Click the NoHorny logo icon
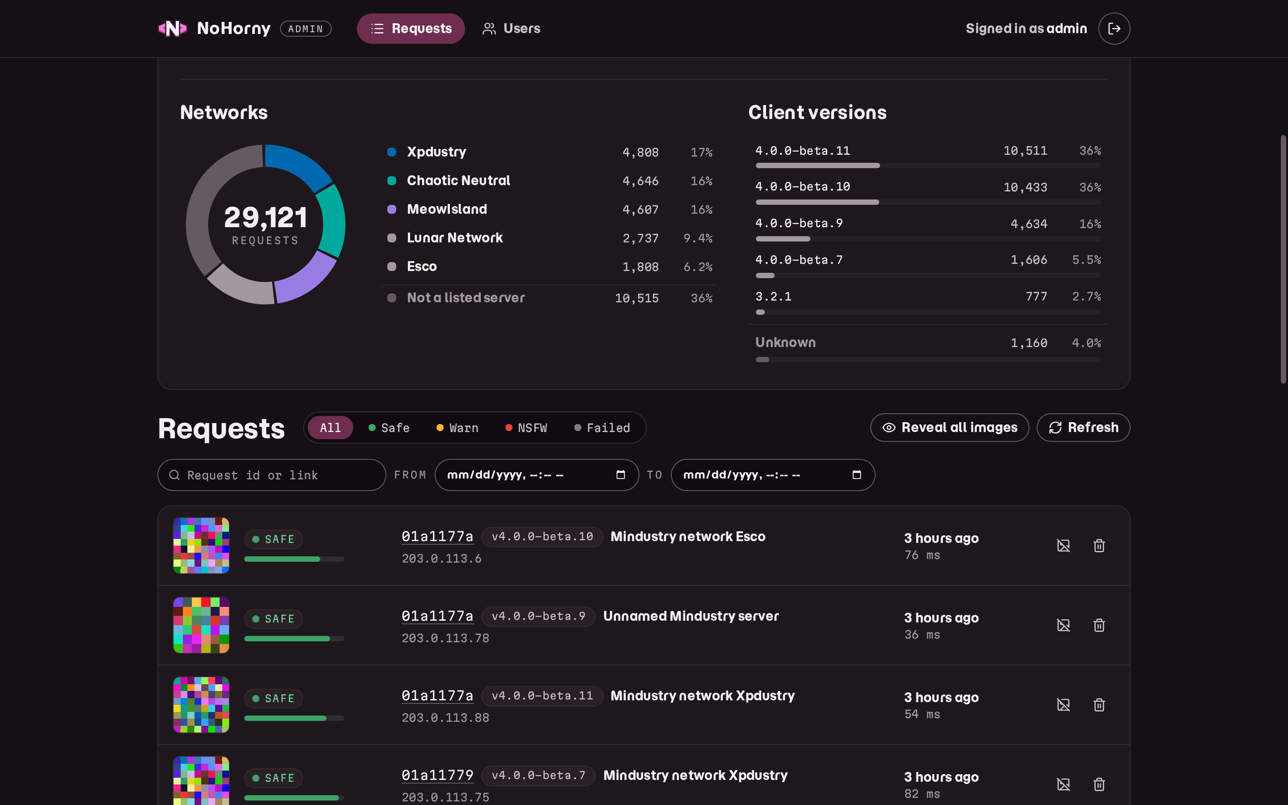Screen dimensions: 1288x805 (173, 28)
